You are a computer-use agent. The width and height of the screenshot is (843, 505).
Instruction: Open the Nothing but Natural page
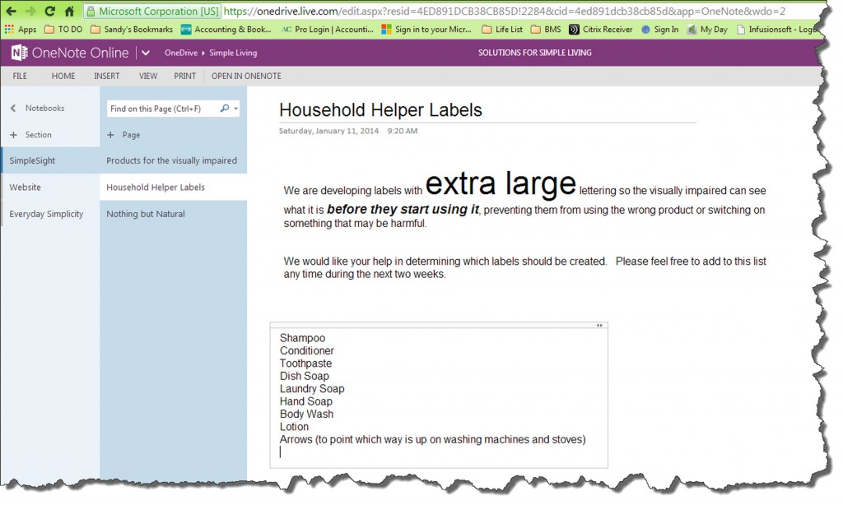coord(146,214)
